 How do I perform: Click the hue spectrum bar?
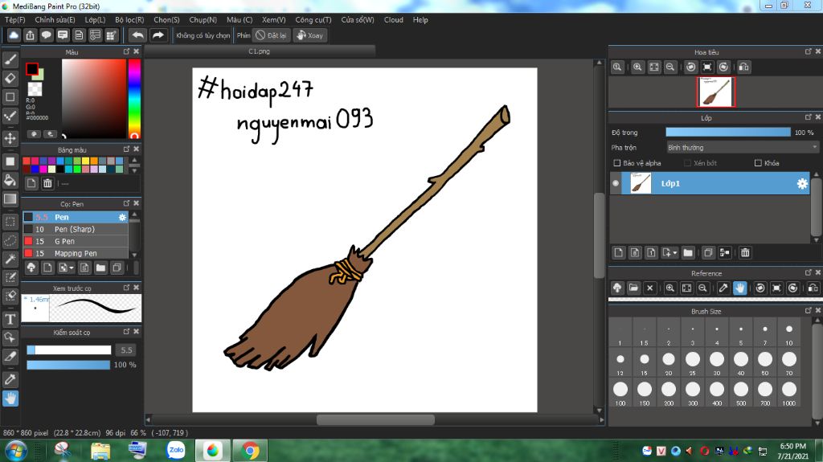coord(134,98)
